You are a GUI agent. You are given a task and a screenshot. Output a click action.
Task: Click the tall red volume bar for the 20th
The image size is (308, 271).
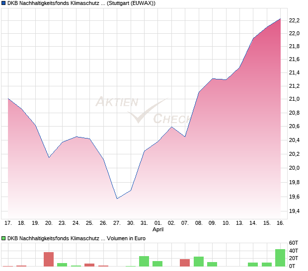(x=49, y=259)
